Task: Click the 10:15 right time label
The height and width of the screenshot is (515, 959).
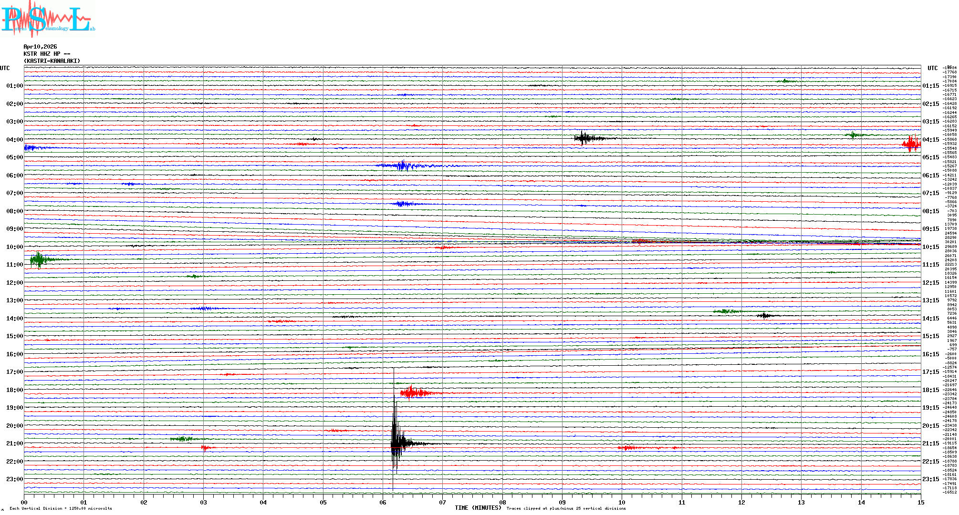Action: 930,247
